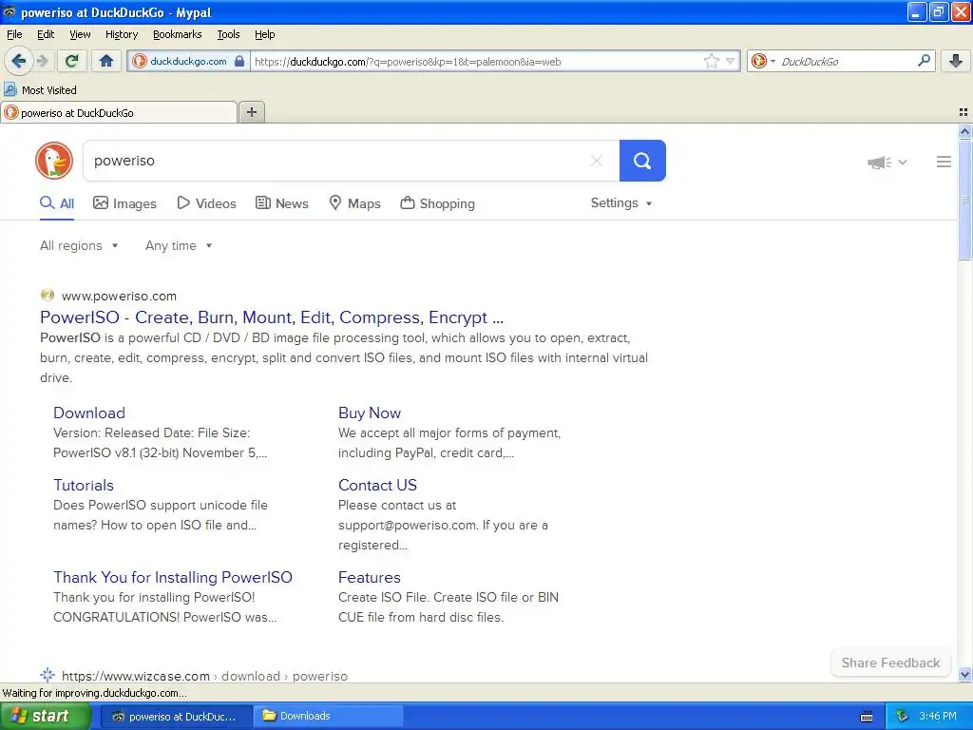Select the poweriso at DuckDuckGo browser tab
The width and height of the screenshot is (973, 730).
point(119,112)
